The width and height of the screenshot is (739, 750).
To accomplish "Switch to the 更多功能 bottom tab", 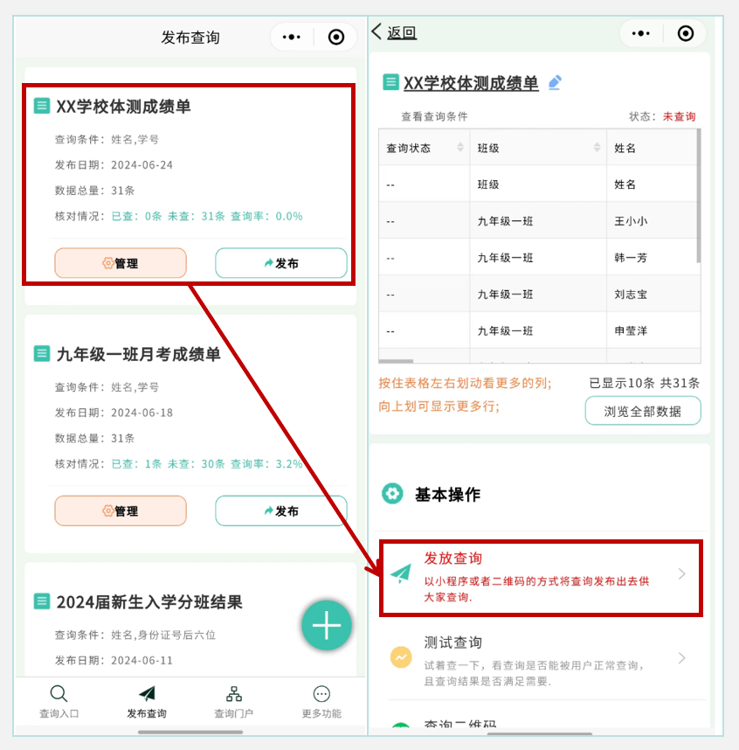I will (x=321, y=702).
